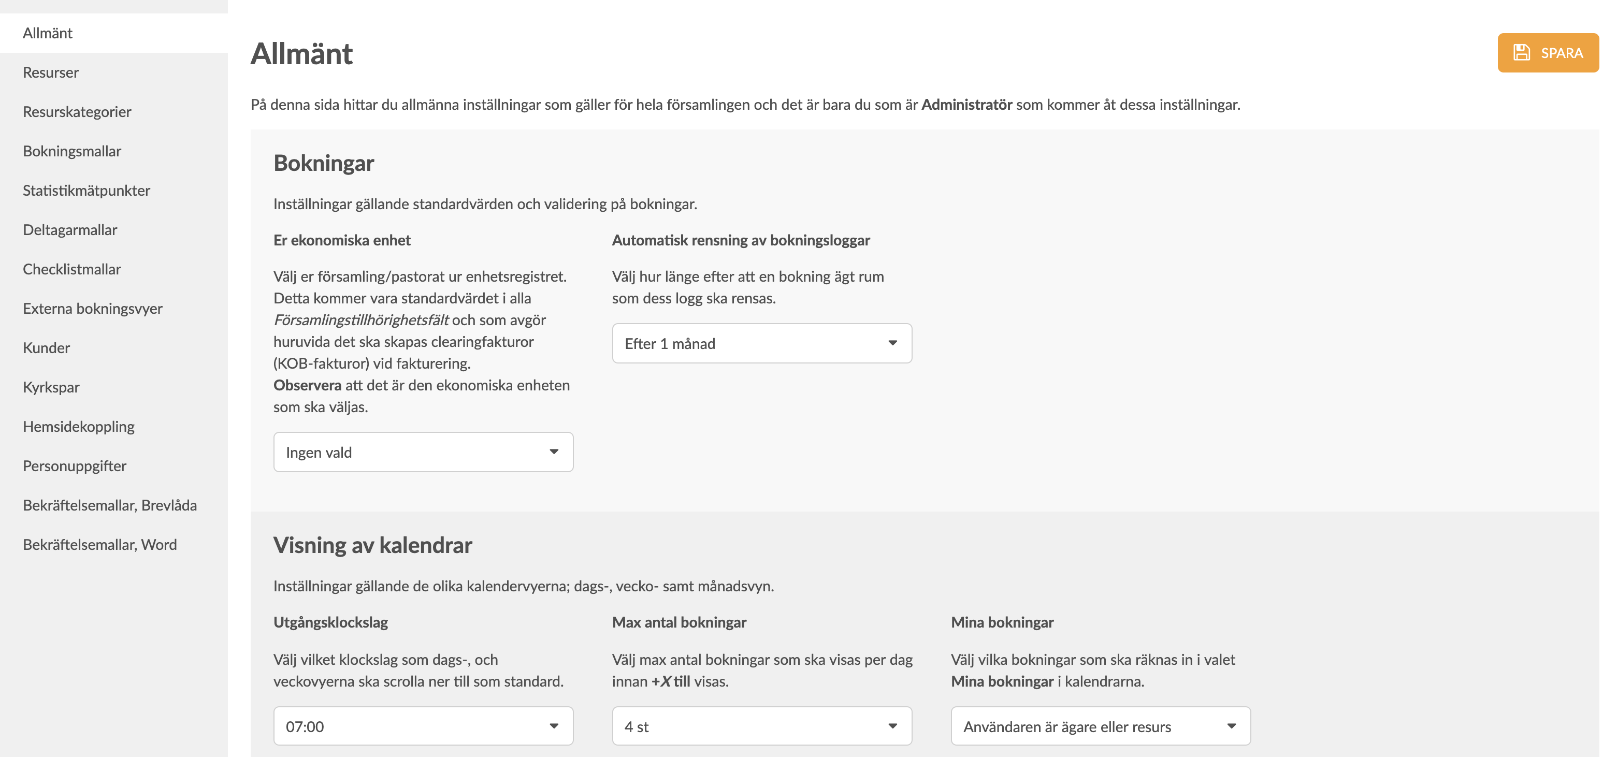Open the Efter 1 månad dropdown

pos(761,343)
